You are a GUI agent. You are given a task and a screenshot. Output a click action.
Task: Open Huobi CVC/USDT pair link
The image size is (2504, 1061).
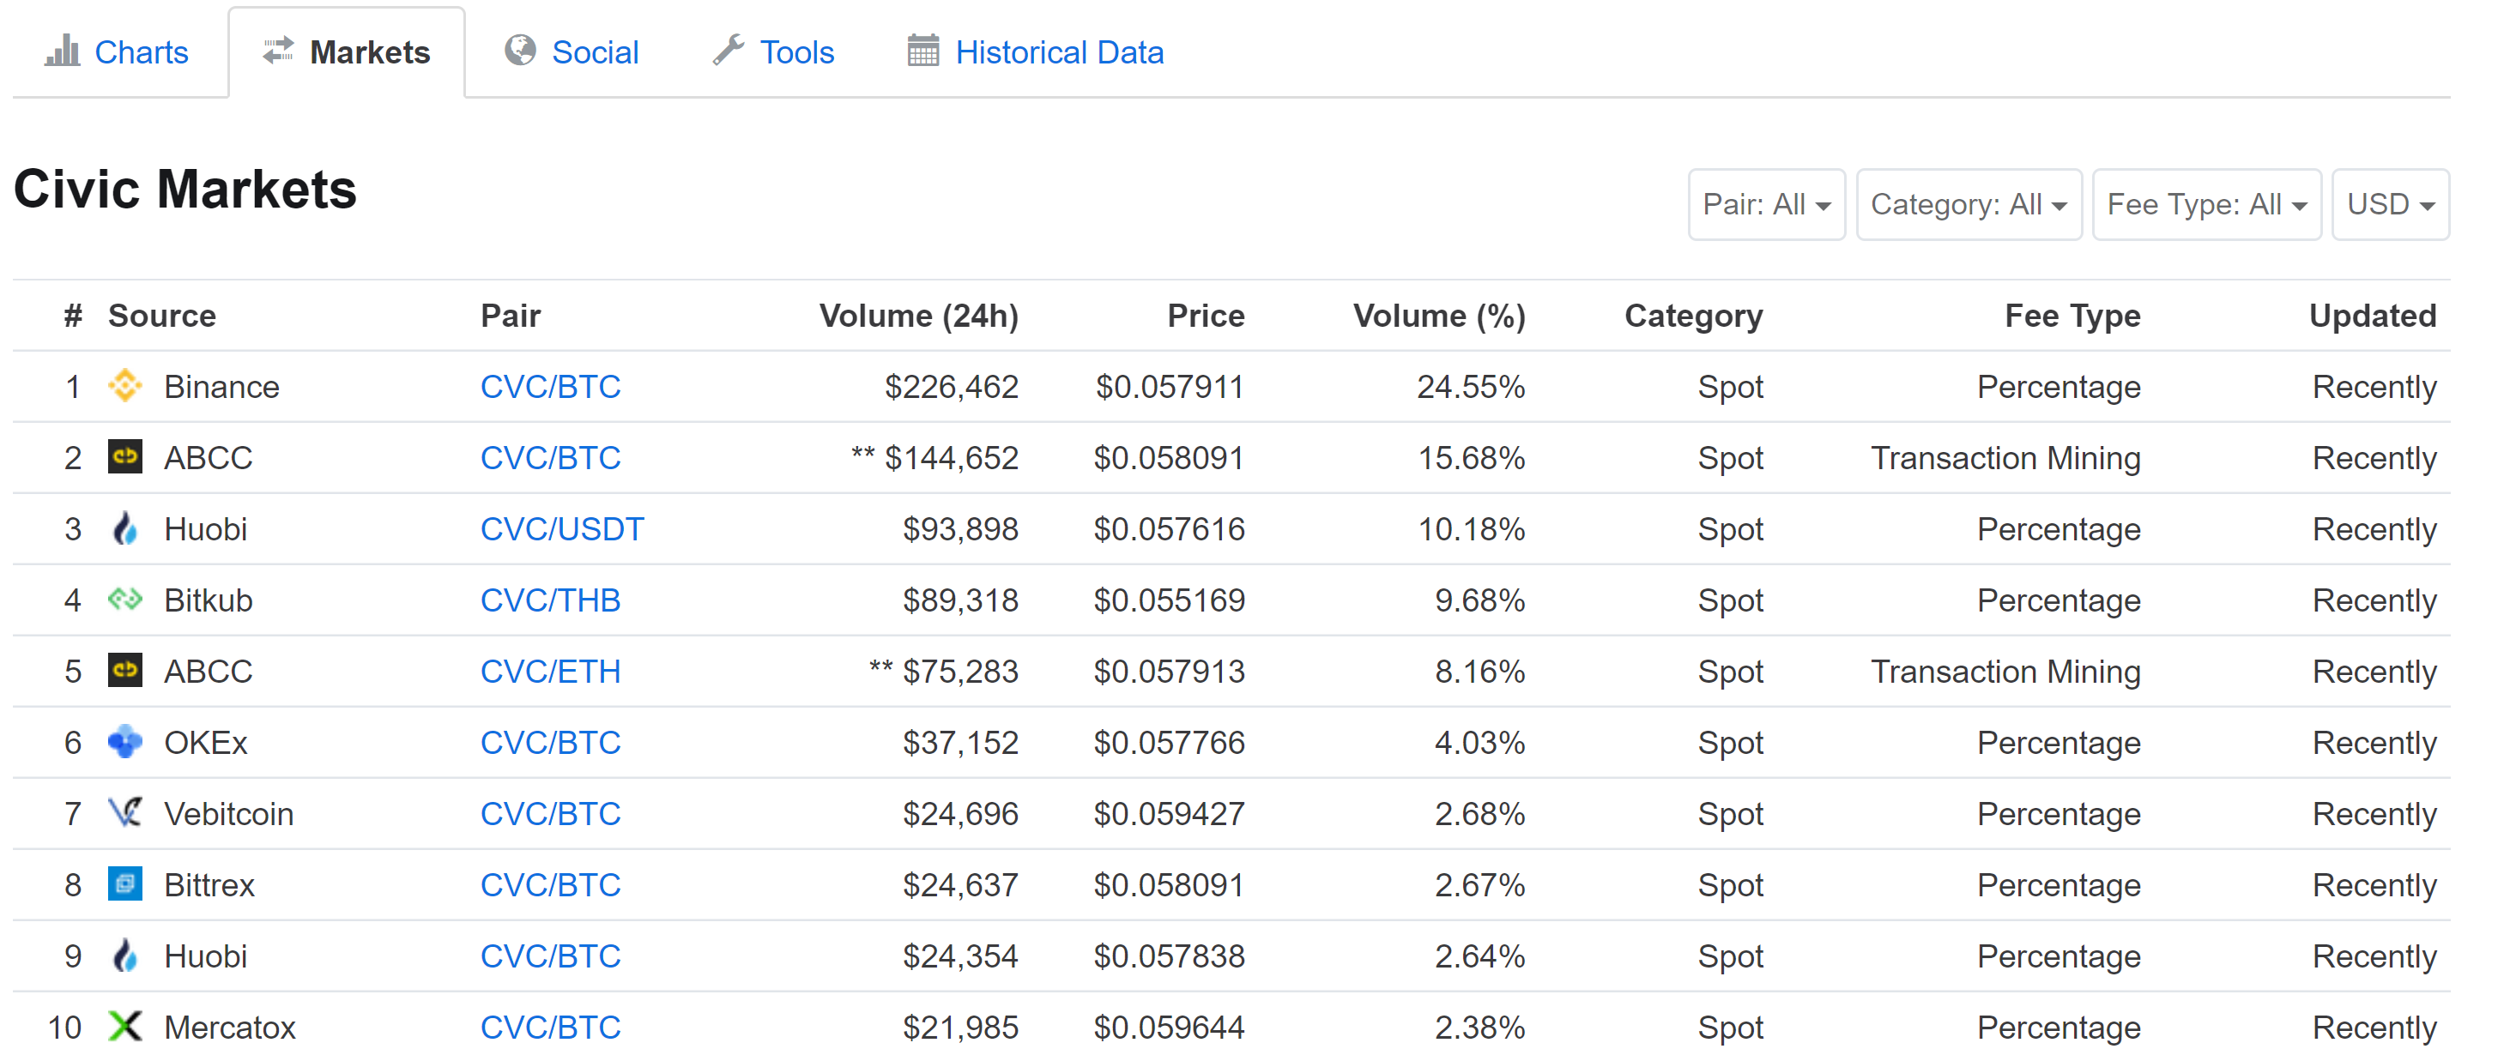point(562,528)
